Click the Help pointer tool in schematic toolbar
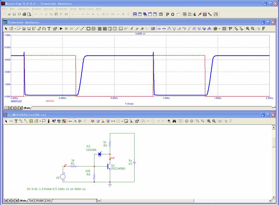 pos(54,121)
